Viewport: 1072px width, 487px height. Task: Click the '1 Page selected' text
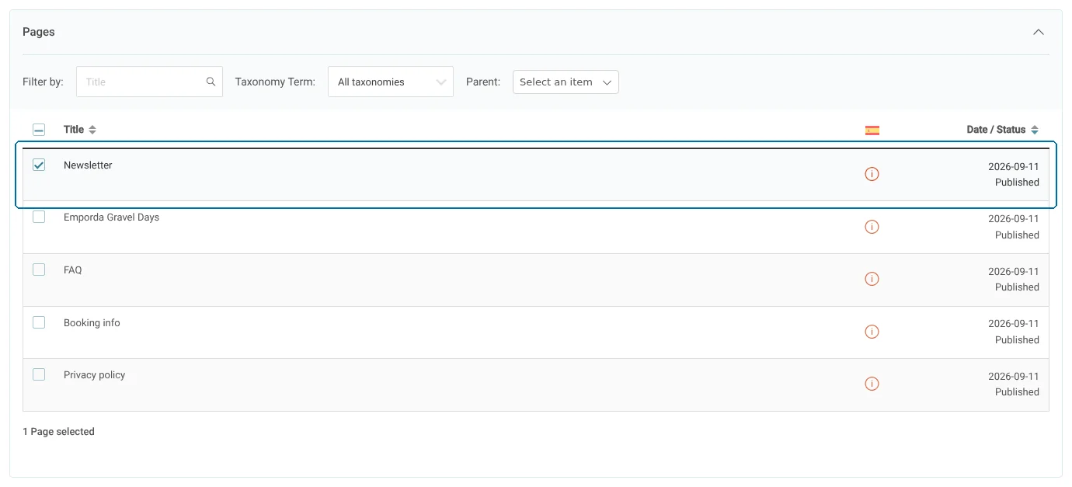pos(58,432)
